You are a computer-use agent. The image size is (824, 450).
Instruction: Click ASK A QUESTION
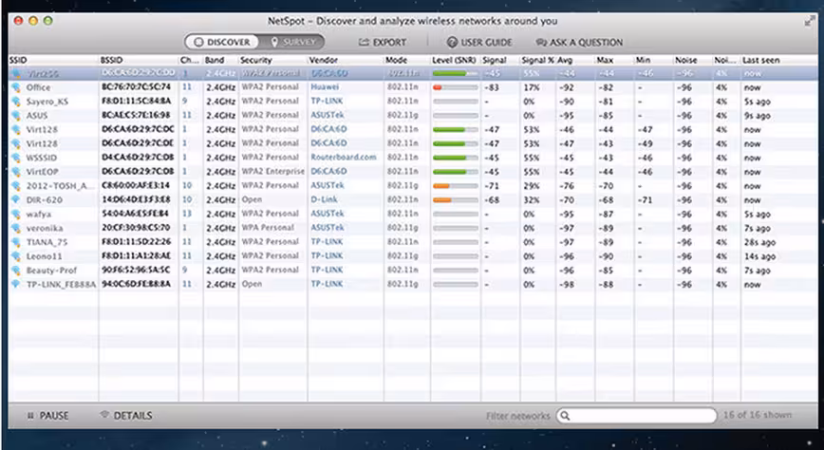coord(579,43)
